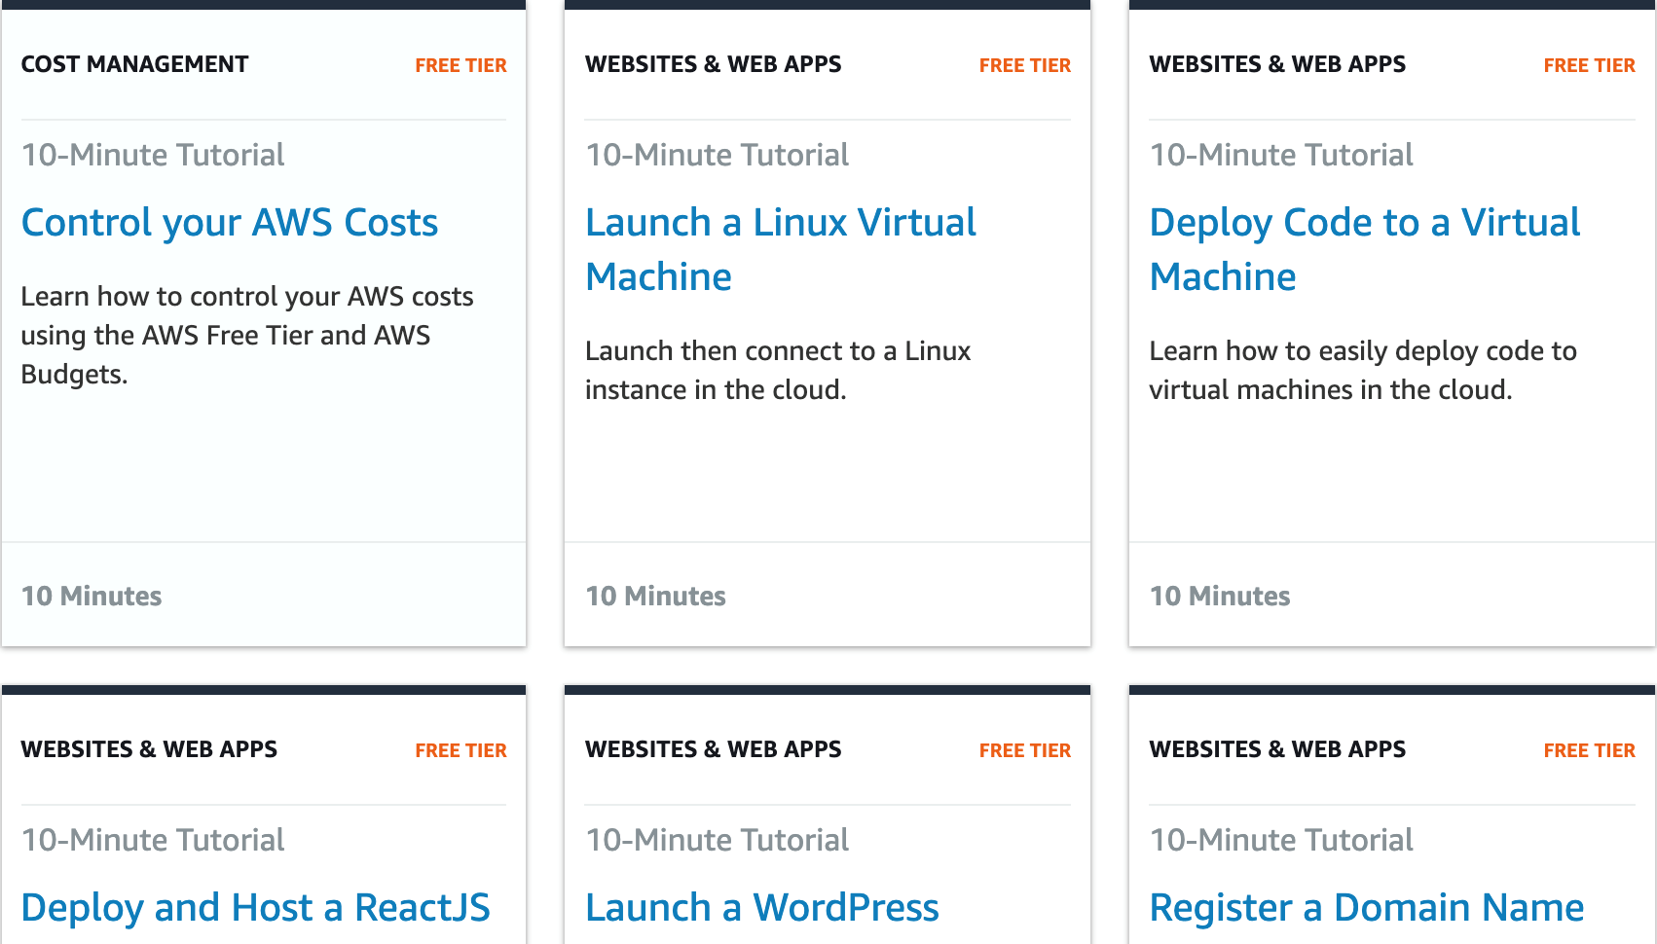Click the AWS Costs card description text
The image size is (1657, 944).
247,335
